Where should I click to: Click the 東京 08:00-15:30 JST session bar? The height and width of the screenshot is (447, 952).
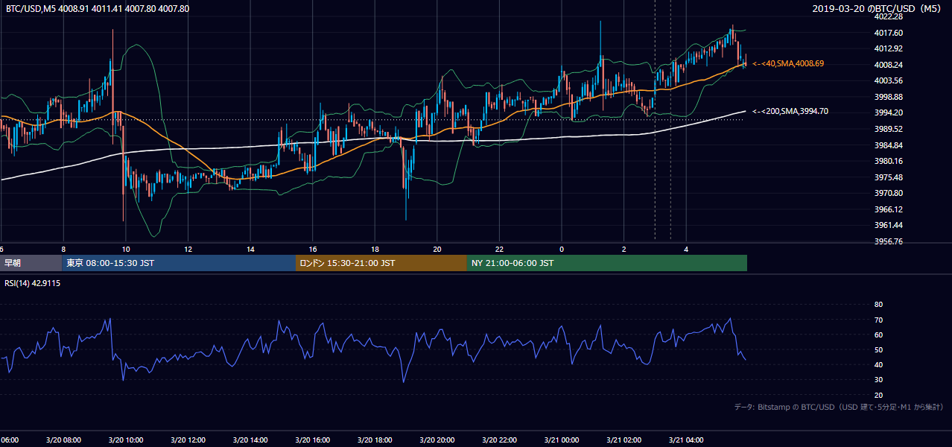coord(179,263)
